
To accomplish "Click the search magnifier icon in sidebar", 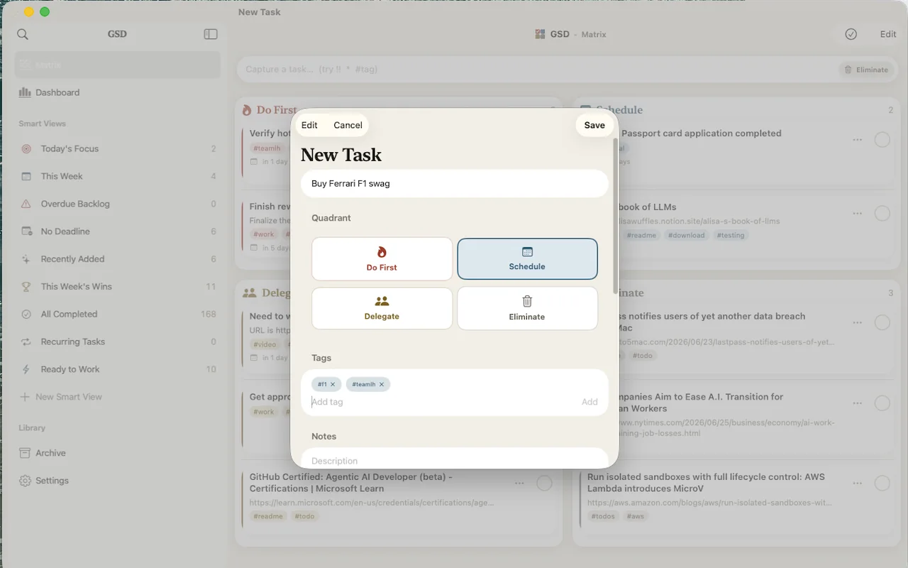I will coord(23,34).
